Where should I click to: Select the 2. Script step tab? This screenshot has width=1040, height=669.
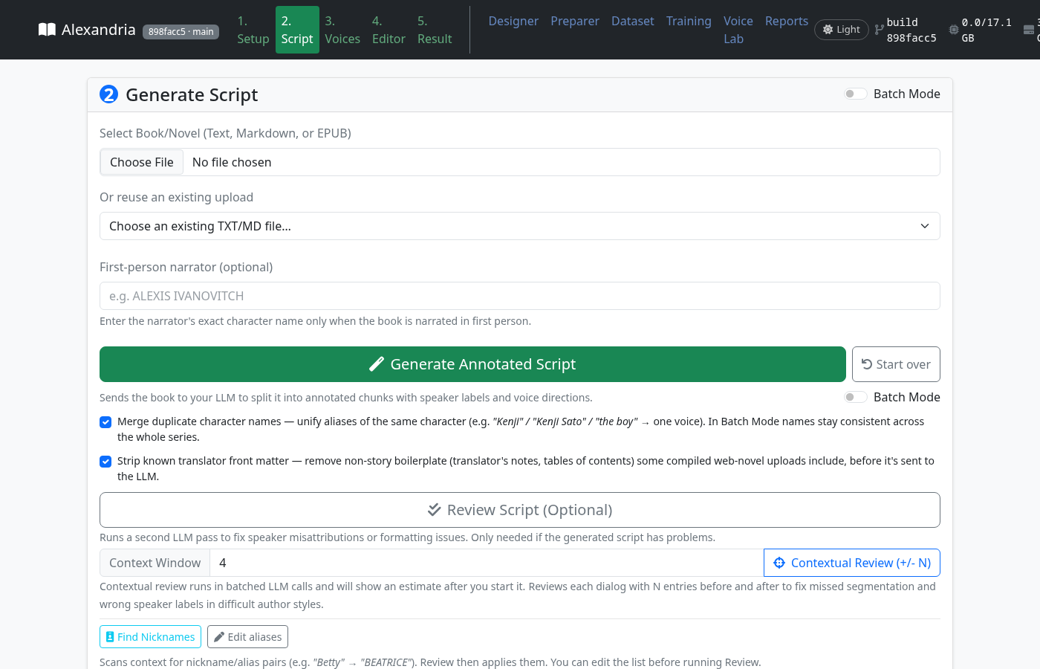click(297, 30)
